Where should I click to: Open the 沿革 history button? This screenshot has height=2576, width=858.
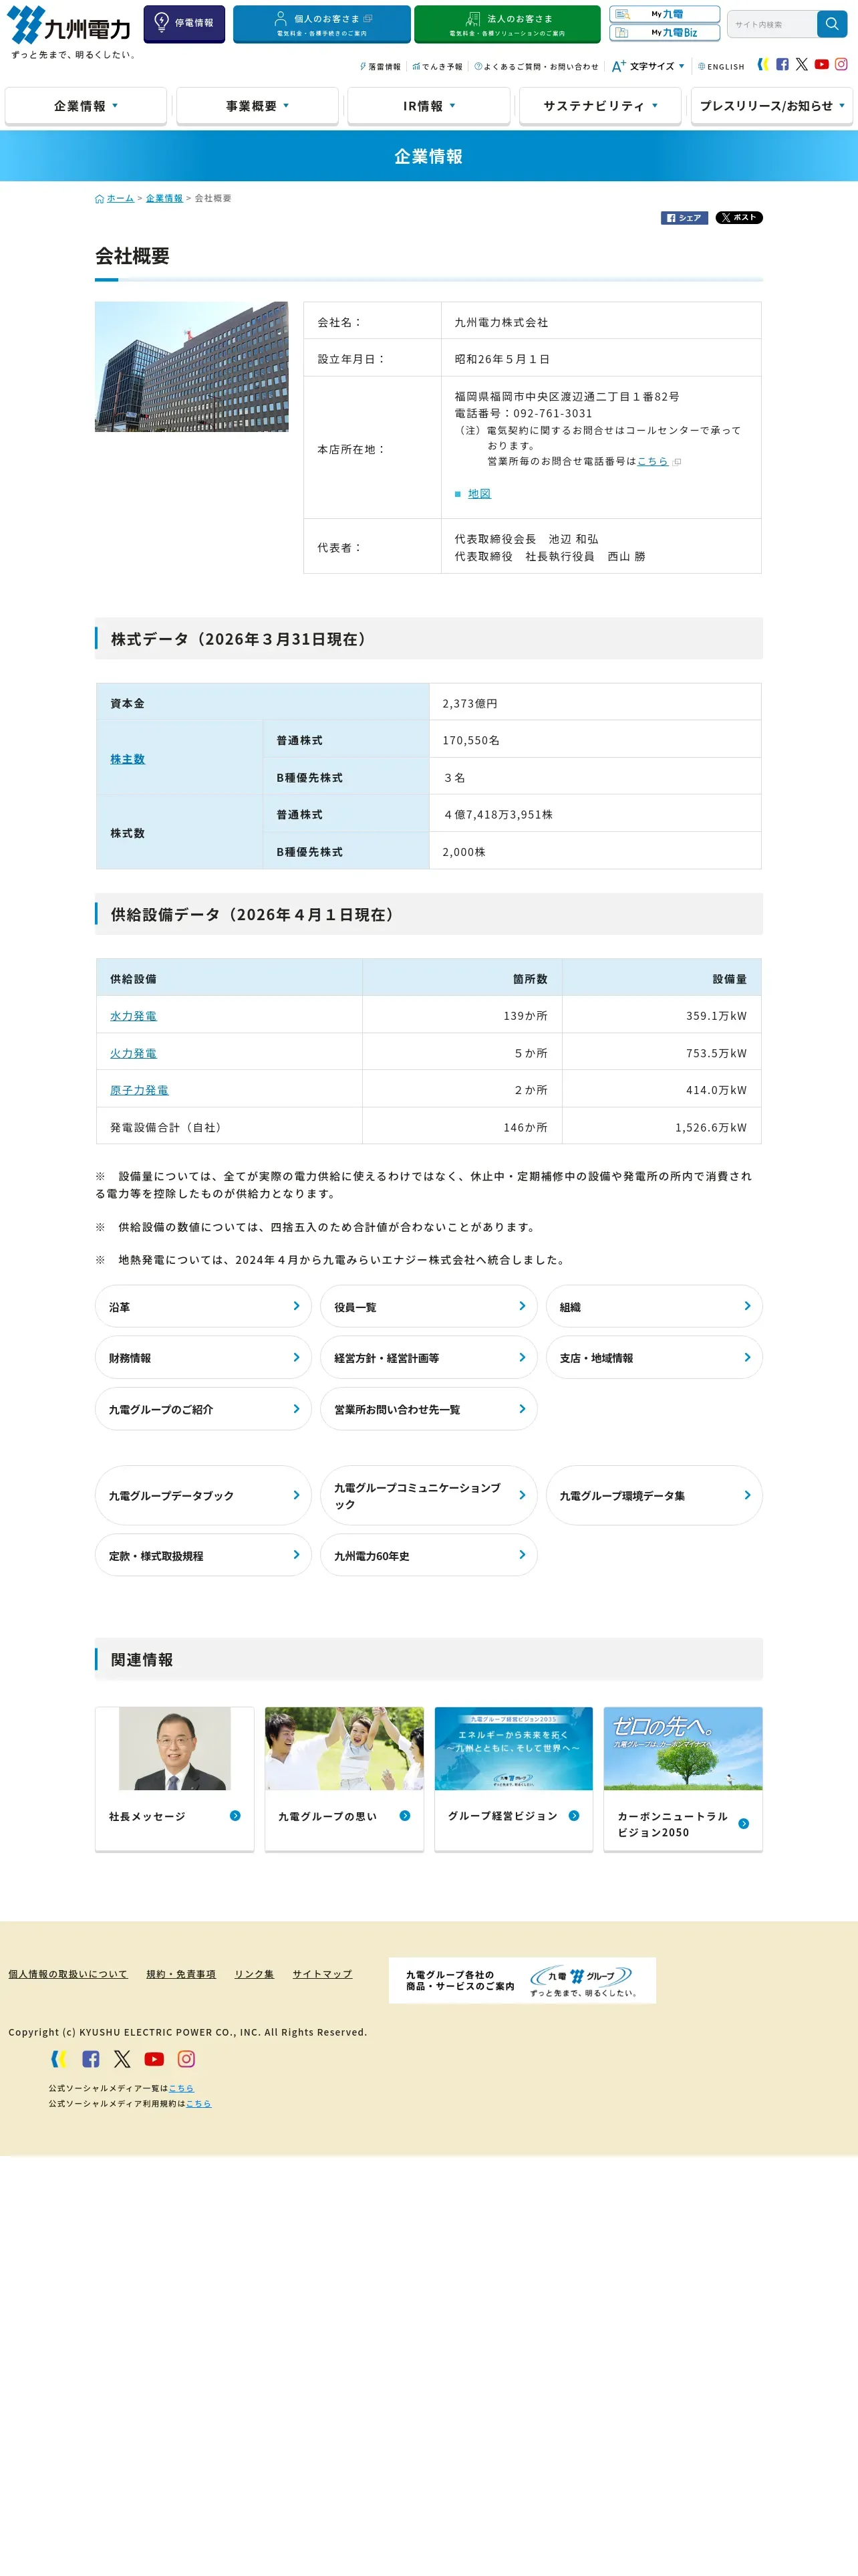point(204,1306)
